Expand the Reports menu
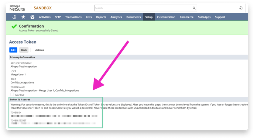Image resolution: width=254 pixels, height=139 pixels. [x=101, y=17]
